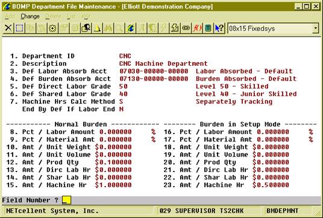Image resolution: width=323 pixels, height=218 pixels.
Task: Open the disabled eXit menu
Action: [86, 16]
